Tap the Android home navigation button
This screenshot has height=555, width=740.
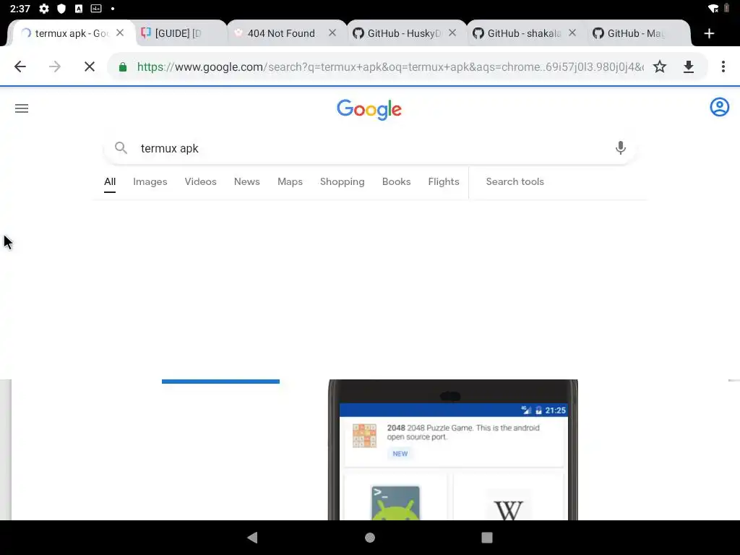(370, 537)
